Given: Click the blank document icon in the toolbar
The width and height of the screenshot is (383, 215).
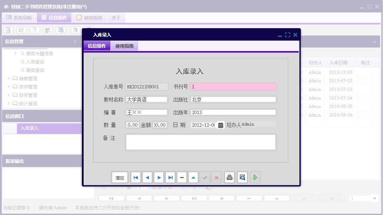Looking at the screenshot, I should pos(34,30).
